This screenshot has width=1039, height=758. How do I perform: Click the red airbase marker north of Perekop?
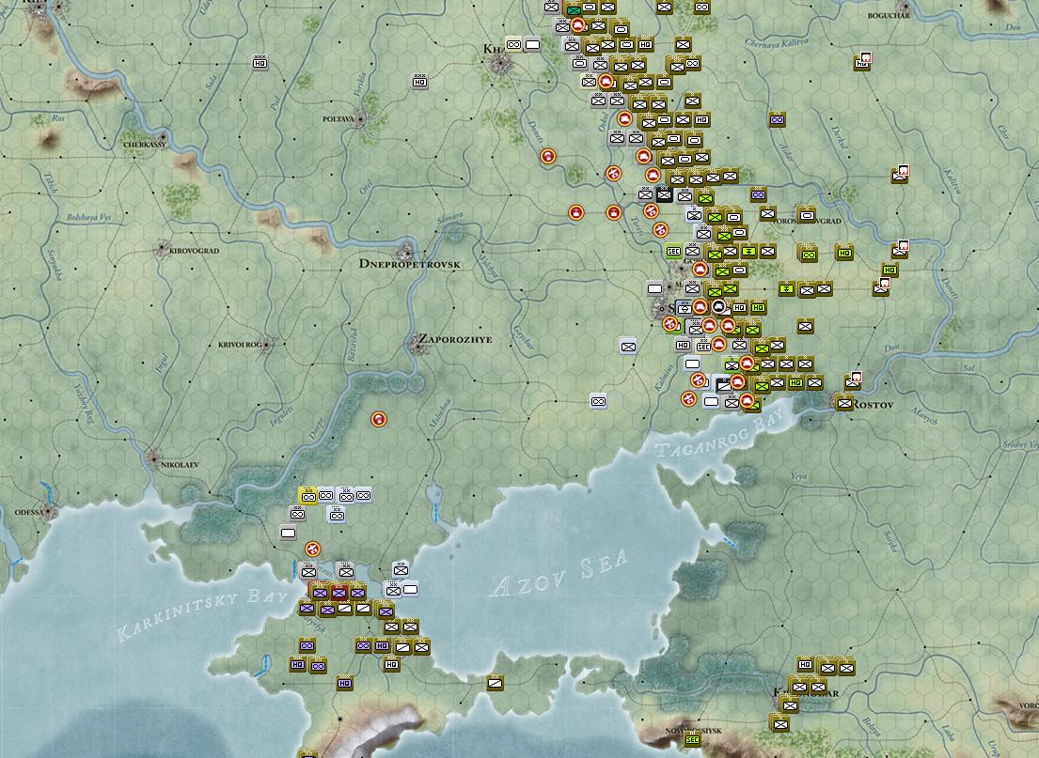313,549
